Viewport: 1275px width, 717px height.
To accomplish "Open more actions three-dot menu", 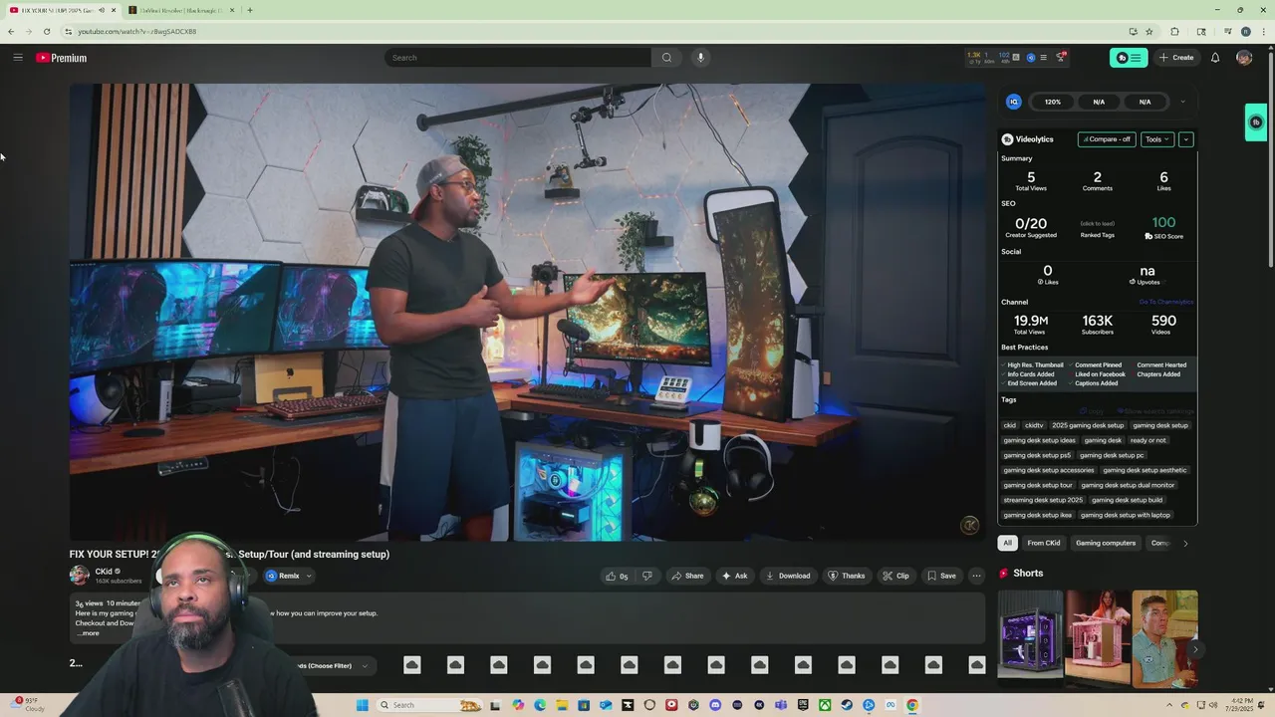I will click(x=976, y=576).
